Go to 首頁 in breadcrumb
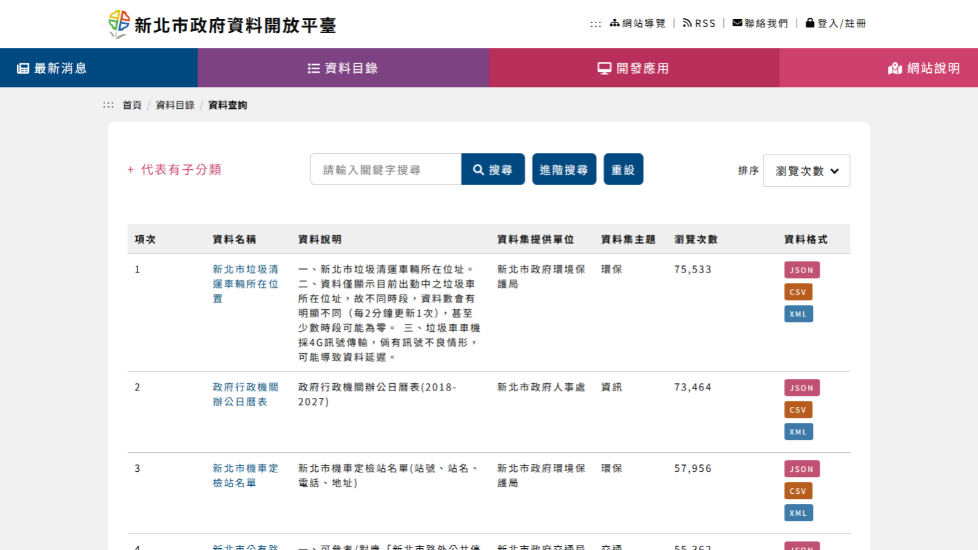The width and height of the screenshot is (978, 550). 132,105
